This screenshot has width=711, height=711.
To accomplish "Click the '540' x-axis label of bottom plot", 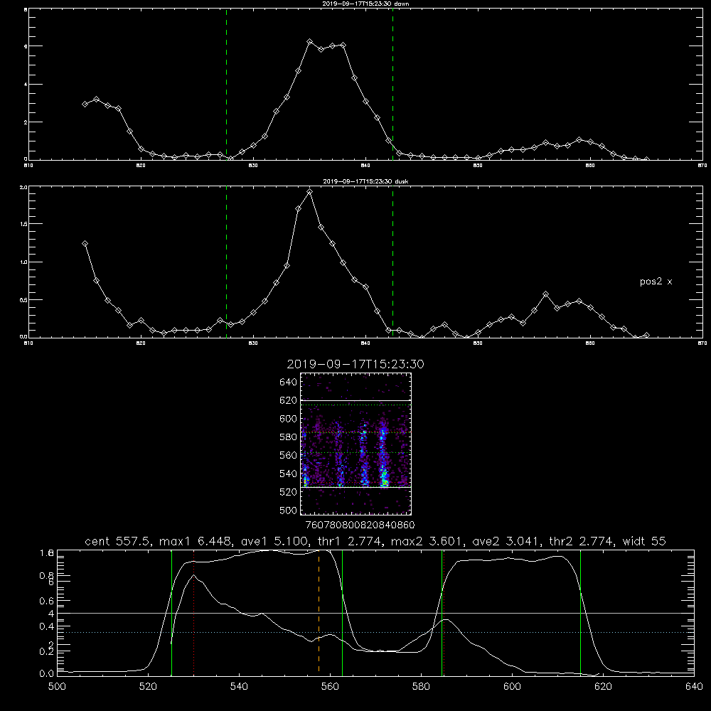I will point(239,686).
